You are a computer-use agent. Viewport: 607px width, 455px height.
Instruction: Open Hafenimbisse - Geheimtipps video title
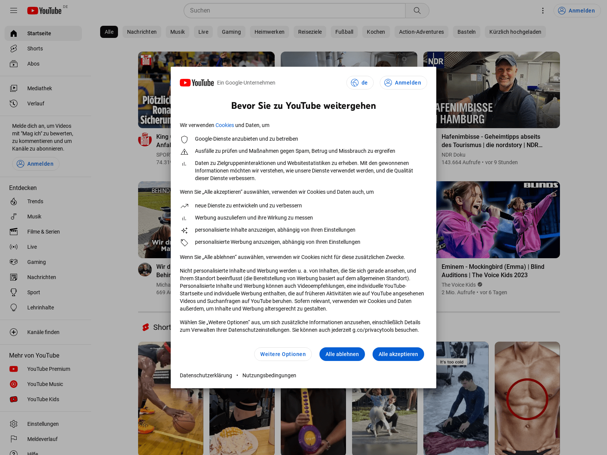pos(492,141)
